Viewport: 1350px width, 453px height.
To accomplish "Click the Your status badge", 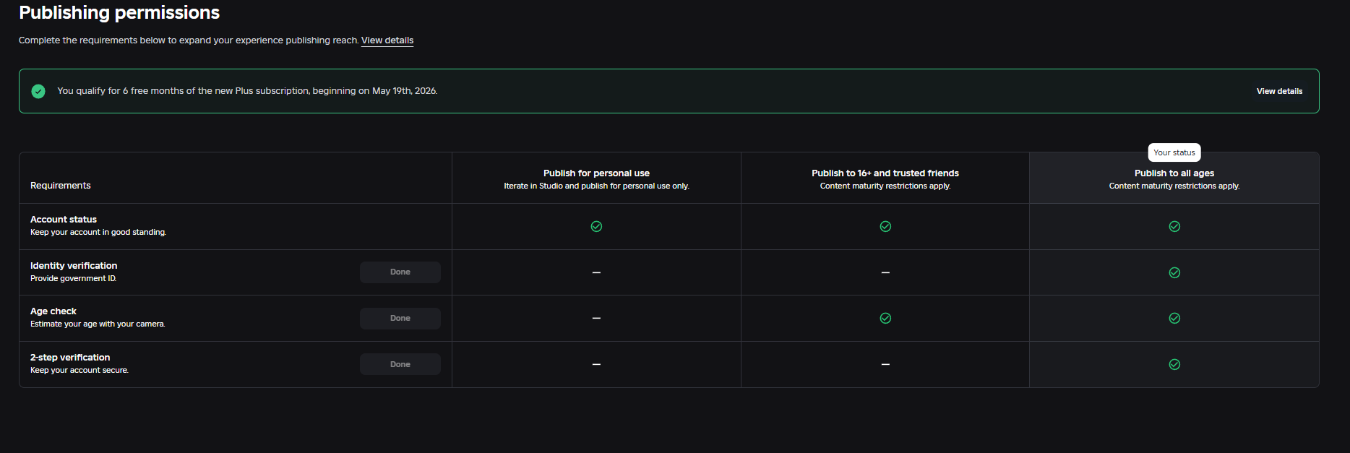I will point(1174,152).
